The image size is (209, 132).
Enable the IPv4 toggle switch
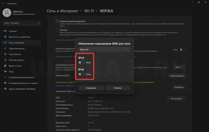(81, 62)
